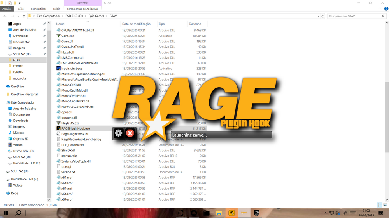The image size is (389, 218).
Task: Open OneDrive - Personal in navigation pane
Action: point(24,94)
